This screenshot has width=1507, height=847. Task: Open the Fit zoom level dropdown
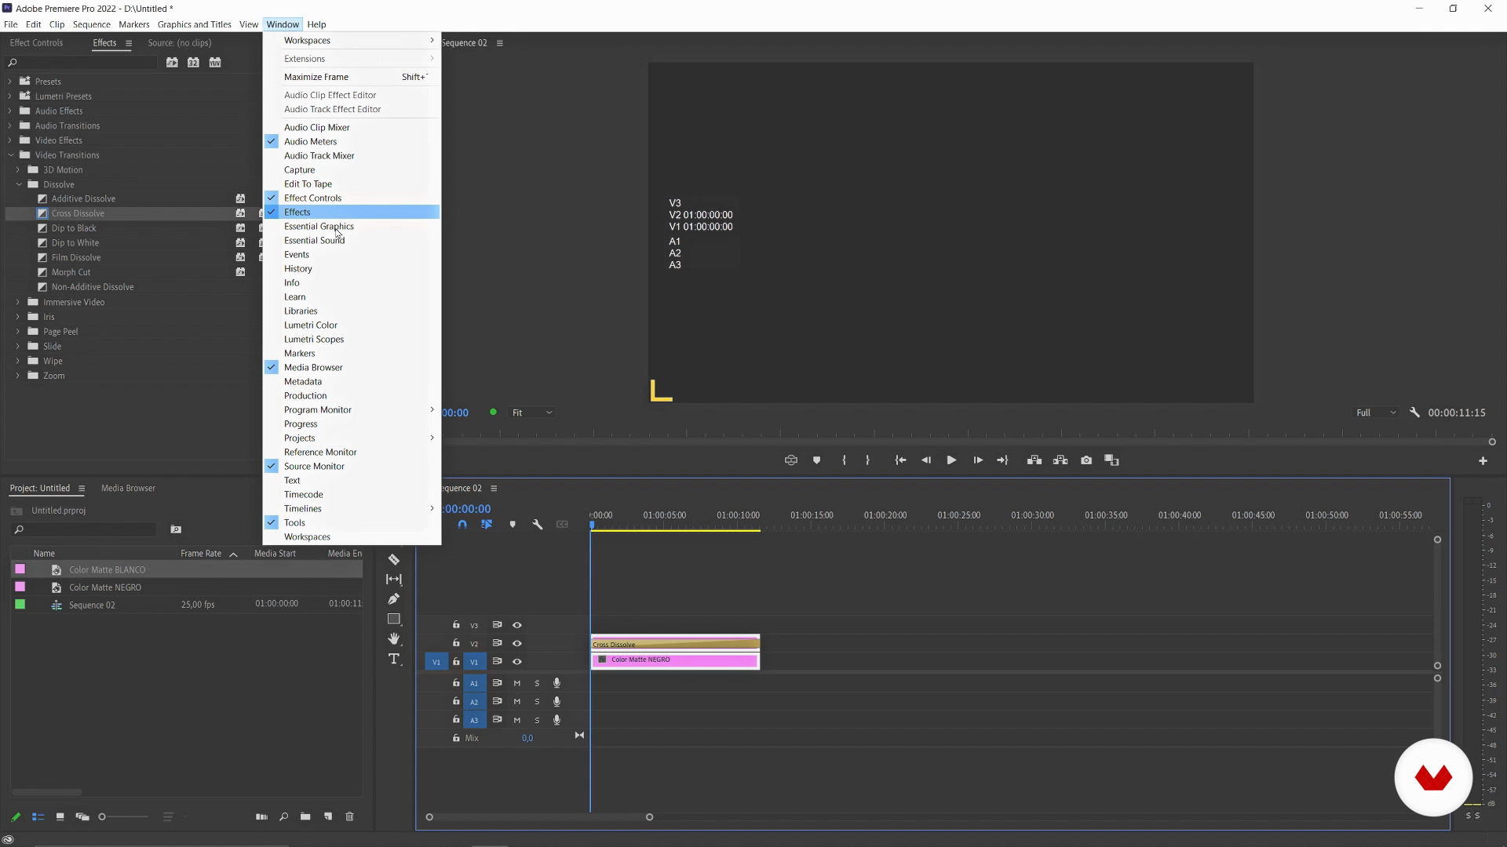coord(532,413)
